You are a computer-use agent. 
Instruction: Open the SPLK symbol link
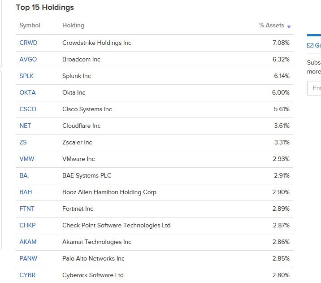coord(26,76)
